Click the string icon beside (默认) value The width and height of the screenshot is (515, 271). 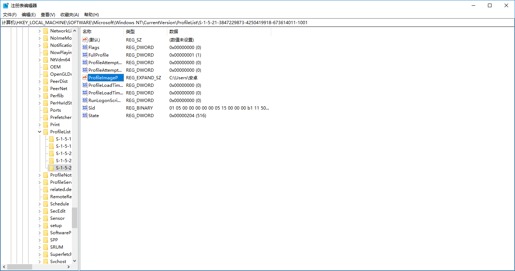(x=85, y=40)
